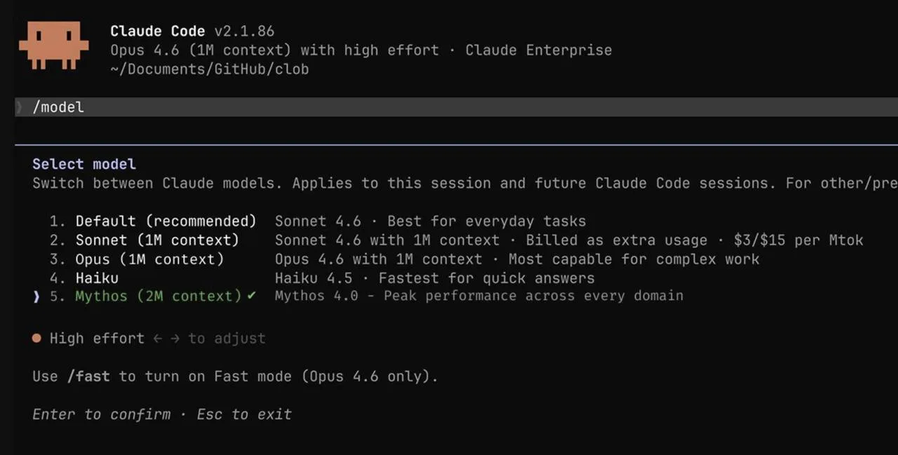The image size is (898, 455).
Task: Choose the Haiku model option
Action: tap(97, 278)
